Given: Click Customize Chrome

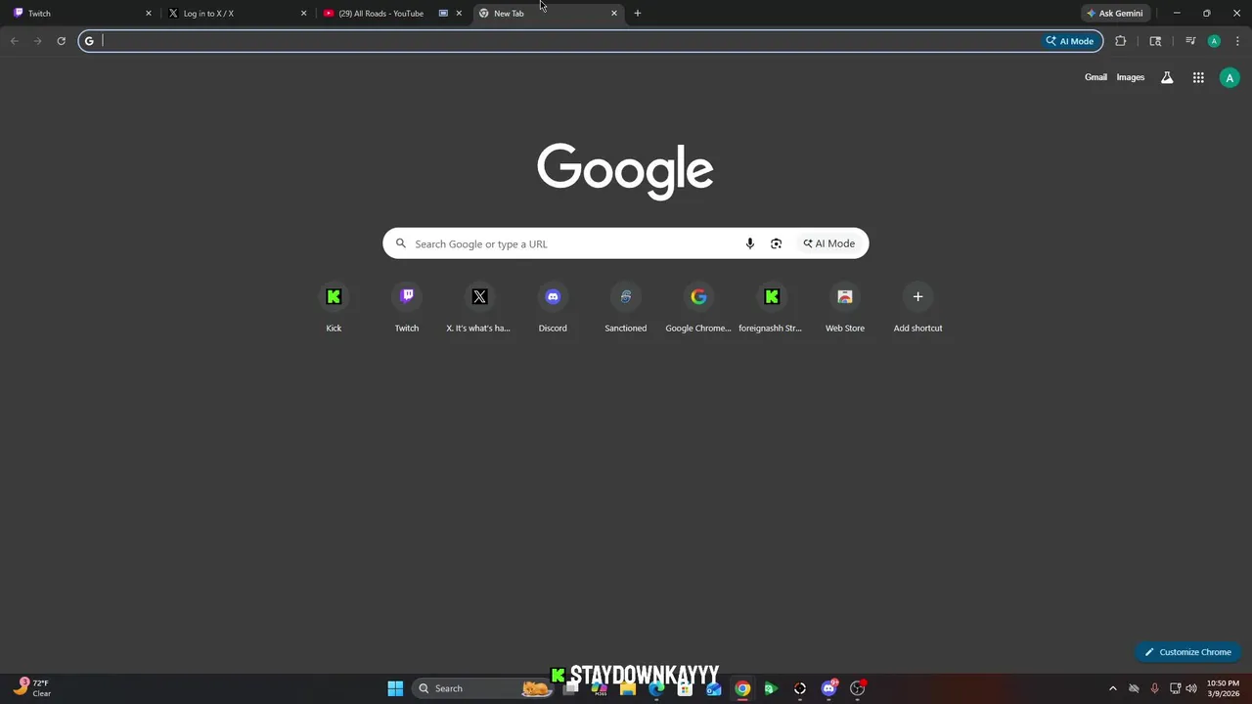Looking at the screenshot, I should (x=1187, y=652).
